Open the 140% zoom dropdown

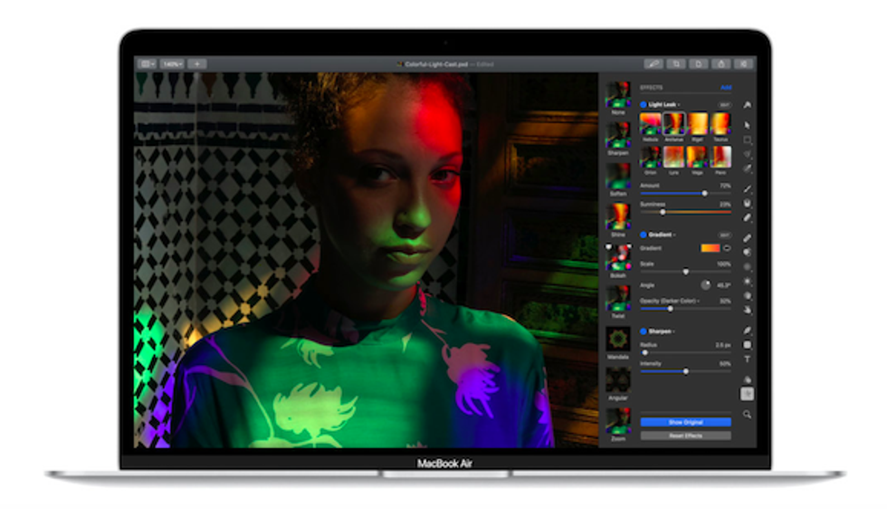click(x=171, y=64)
